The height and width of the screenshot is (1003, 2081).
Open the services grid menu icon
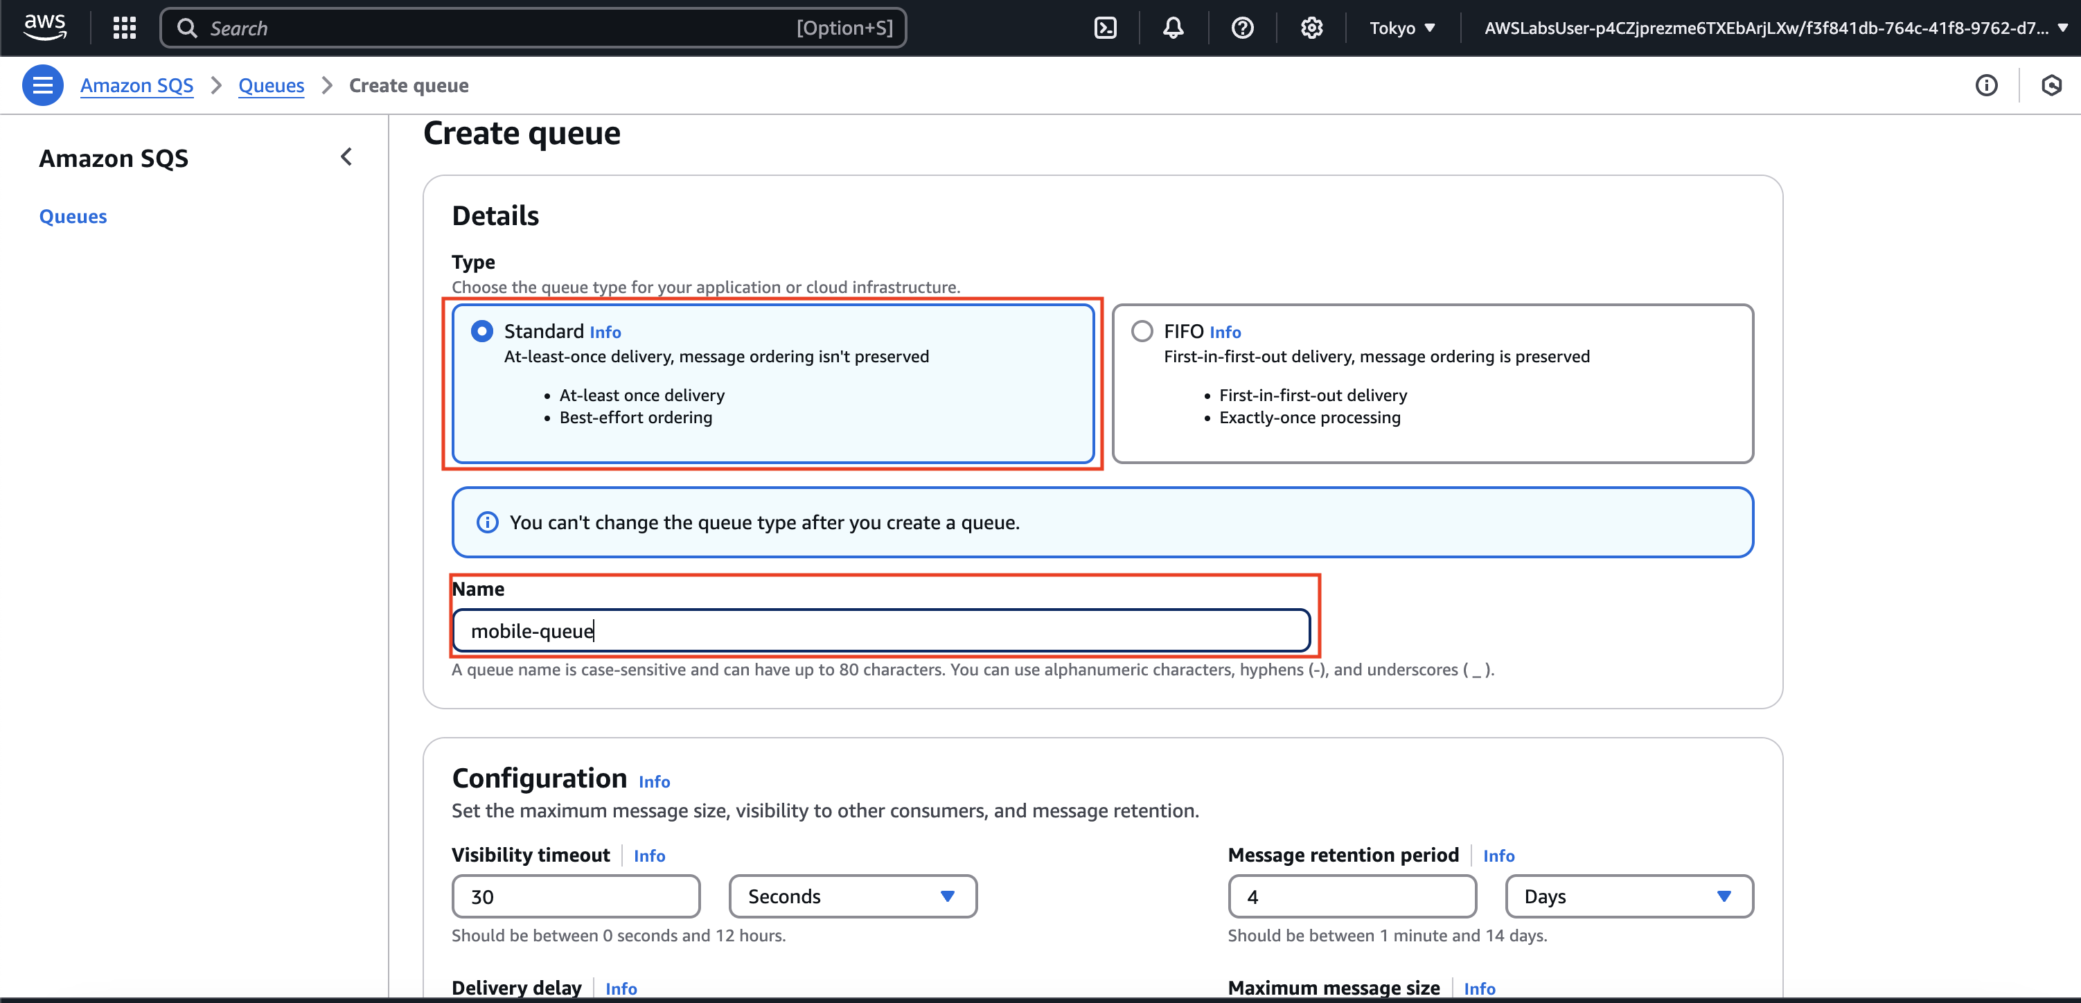coord(125,28)
